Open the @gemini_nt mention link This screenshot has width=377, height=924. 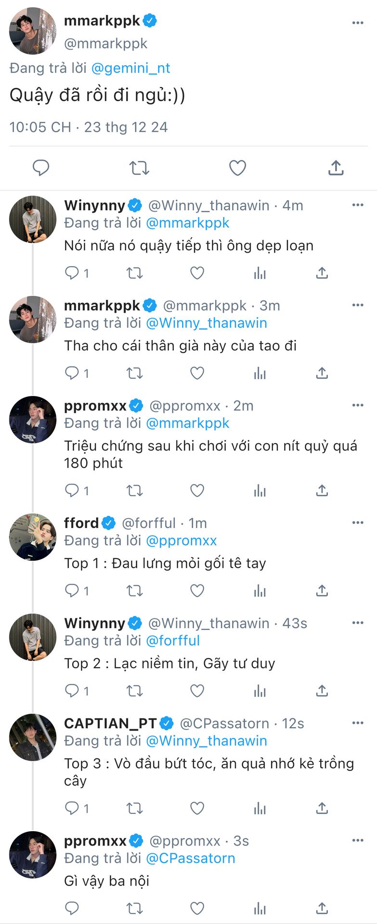click(x=130, y=68)
